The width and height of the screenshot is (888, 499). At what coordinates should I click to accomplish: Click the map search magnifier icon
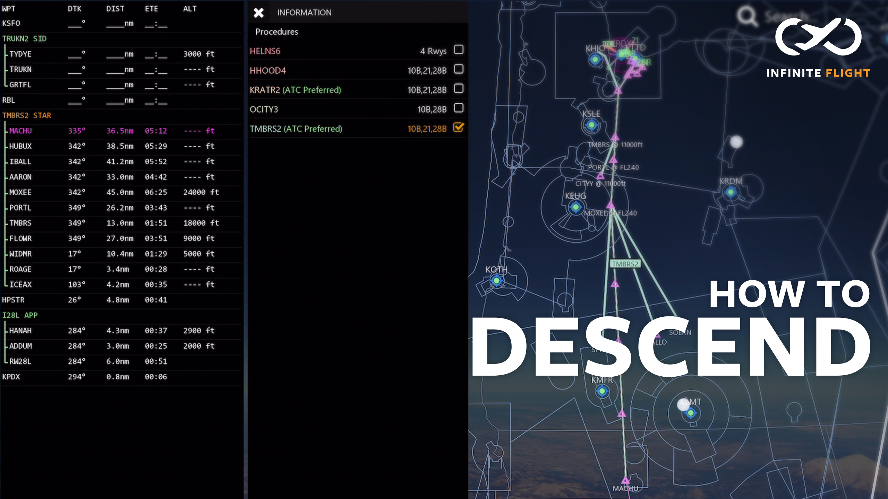click(747, 16)
